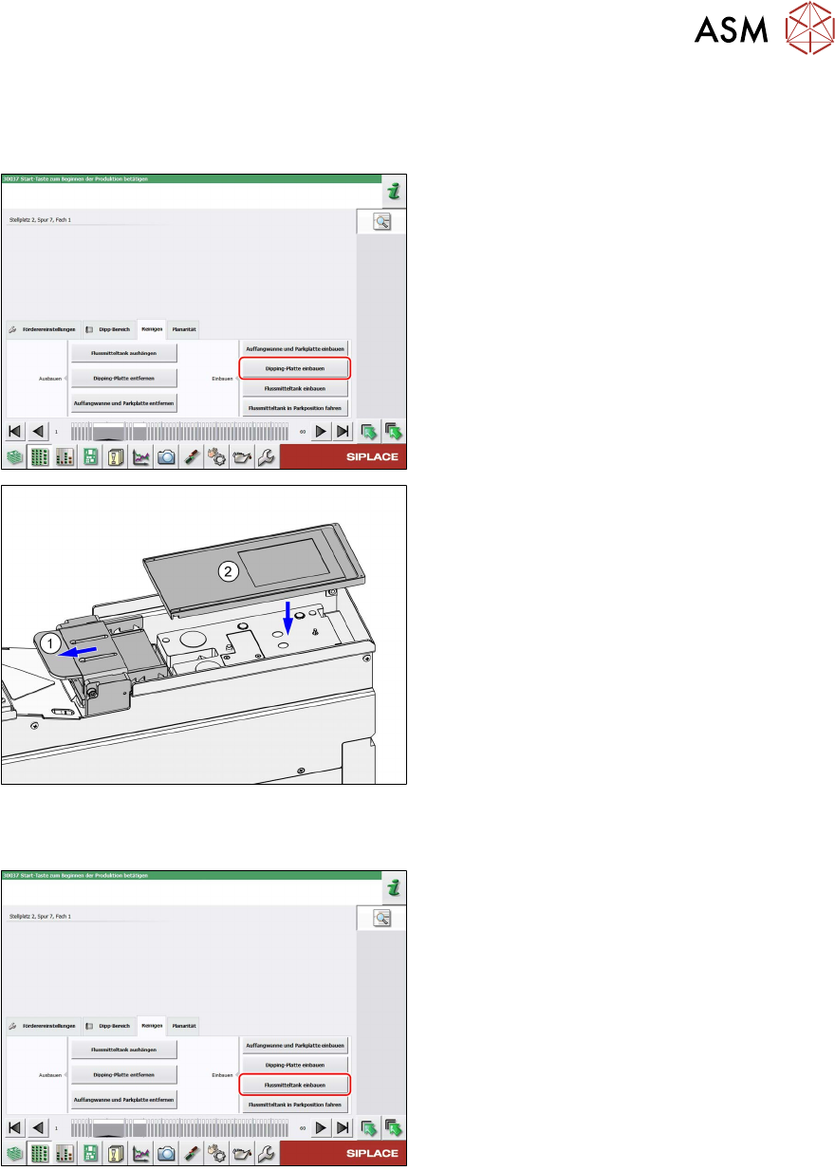Click Auffangwanne und Parkplatte entfernen, upper screenshot
Viewport: 835px width, 1171px height.
tap(124, 402)
